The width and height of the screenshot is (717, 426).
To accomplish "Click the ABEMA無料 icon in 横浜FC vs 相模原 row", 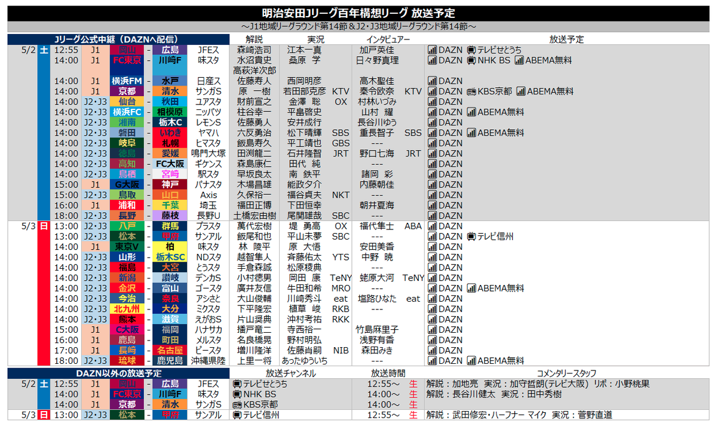I will click(x=471, y=112).
